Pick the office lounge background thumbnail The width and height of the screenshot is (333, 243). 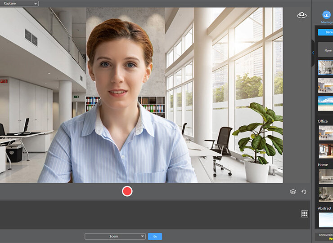(x=325, y=85)
